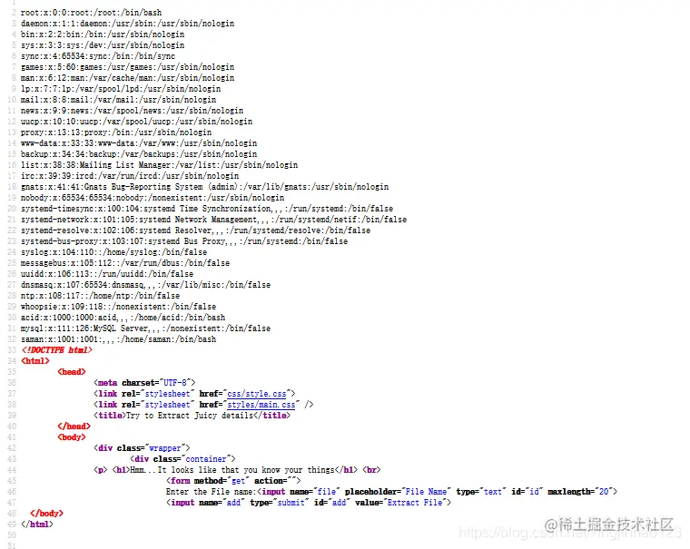690x549 pixels.
Task: Select the sys:x:3:3 line
Action: (102, 45)
